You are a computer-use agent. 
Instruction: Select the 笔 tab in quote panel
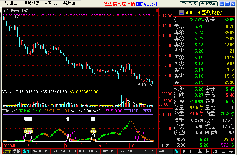click(x=176, y=151)
